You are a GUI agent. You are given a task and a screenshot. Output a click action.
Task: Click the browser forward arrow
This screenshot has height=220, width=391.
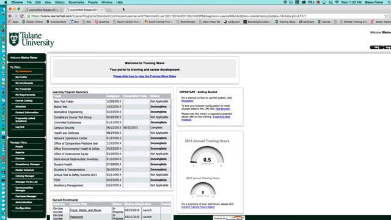click(16, 16)
